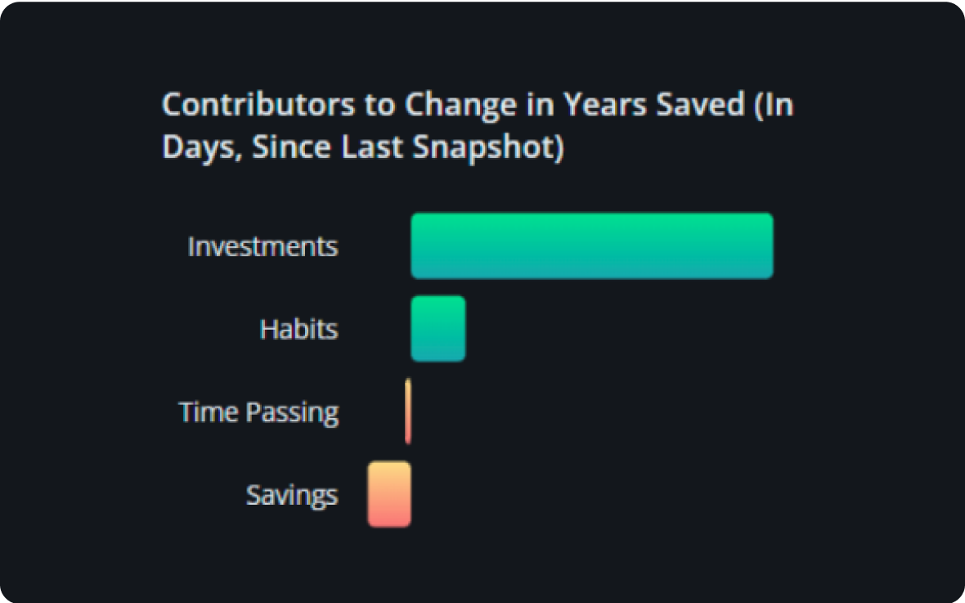Click the Investments axis label
This screenshot has height=603, width=965.
(x=263, y=246)
